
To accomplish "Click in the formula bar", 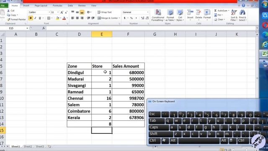I will click(151, 28).
